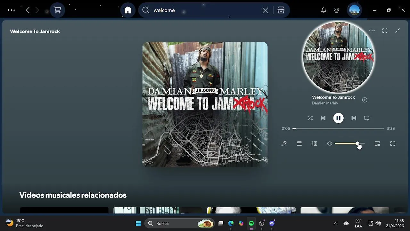Open more options dots above circular cover

[x=372, y=31]
